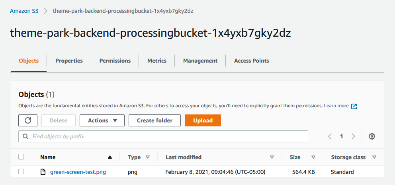Sort by Last modified column arrow
This screenshot has height=185, width=395.
(272, 157)
